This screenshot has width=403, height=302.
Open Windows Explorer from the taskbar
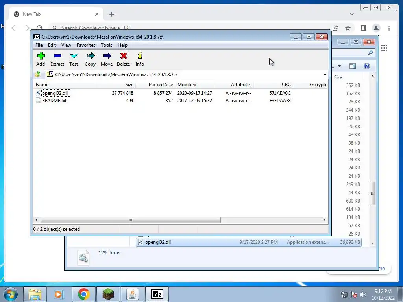click(x=35, y=294)
